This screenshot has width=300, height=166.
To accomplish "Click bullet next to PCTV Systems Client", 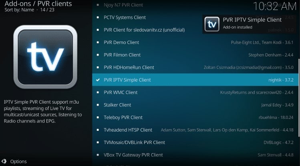I will tap(98, 17).
